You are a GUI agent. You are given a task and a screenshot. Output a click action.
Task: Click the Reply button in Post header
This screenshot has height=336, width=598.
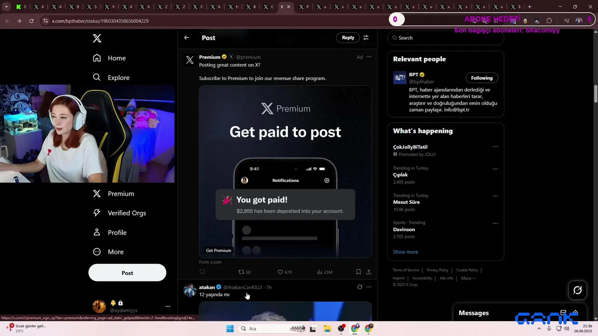point(348,38)
